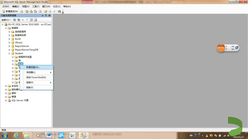This screenshot has height=139, width=248.
Task: Expand the Library database node
Action: [x=9, y=43]
